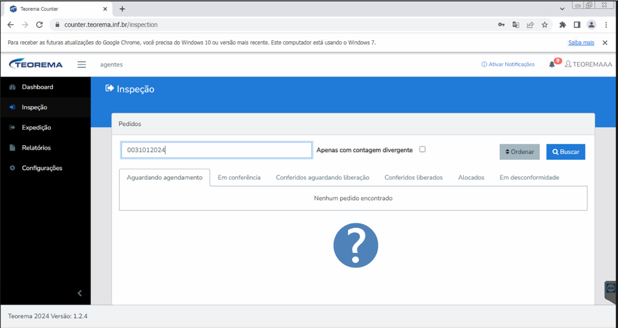Open the Saiba mais link
This screenshot has height=328, width=618.
[x=581, y=43]
